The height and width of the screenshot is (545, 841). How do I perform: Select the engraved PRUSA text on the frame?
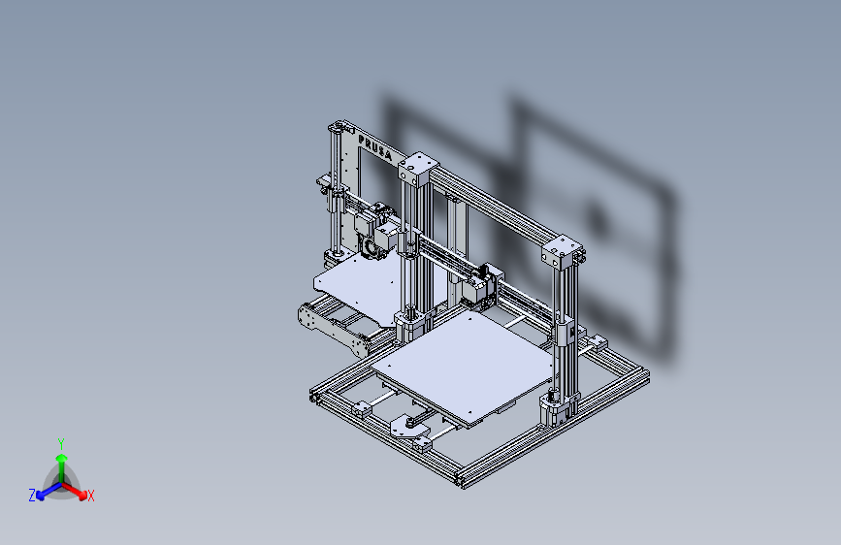pyautogui.click(x=375, y=149)
